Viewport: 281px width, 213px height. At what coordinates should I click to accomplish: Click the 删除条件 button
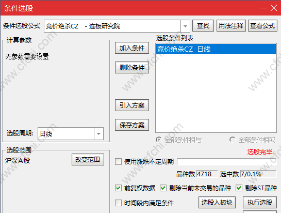pyautogui.click(x=132, y=68)
